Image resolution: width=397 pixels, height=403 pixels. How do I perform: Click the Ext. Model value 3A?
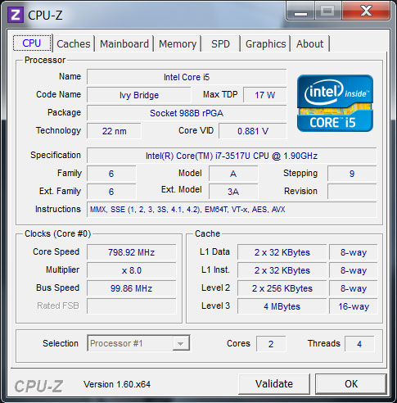(x=233, y=192)
